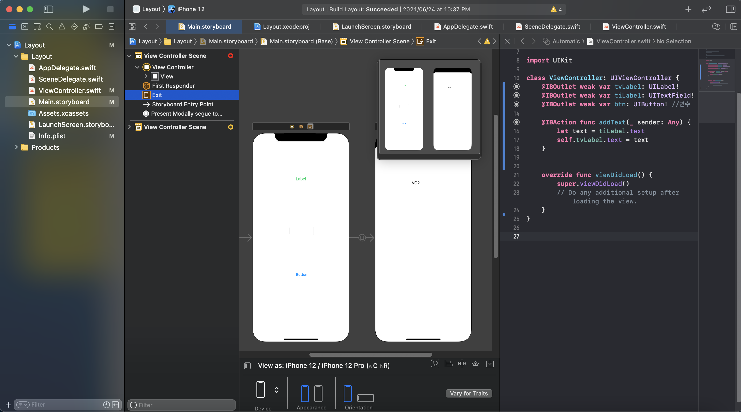Open the Find navigator search icon
This screenshot has width=741, height=412.
coord(49,27)
